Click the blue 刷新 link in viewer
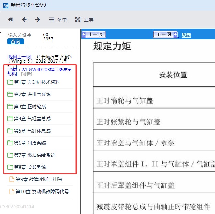The image size is (215, 214). (x=186, y=35)
